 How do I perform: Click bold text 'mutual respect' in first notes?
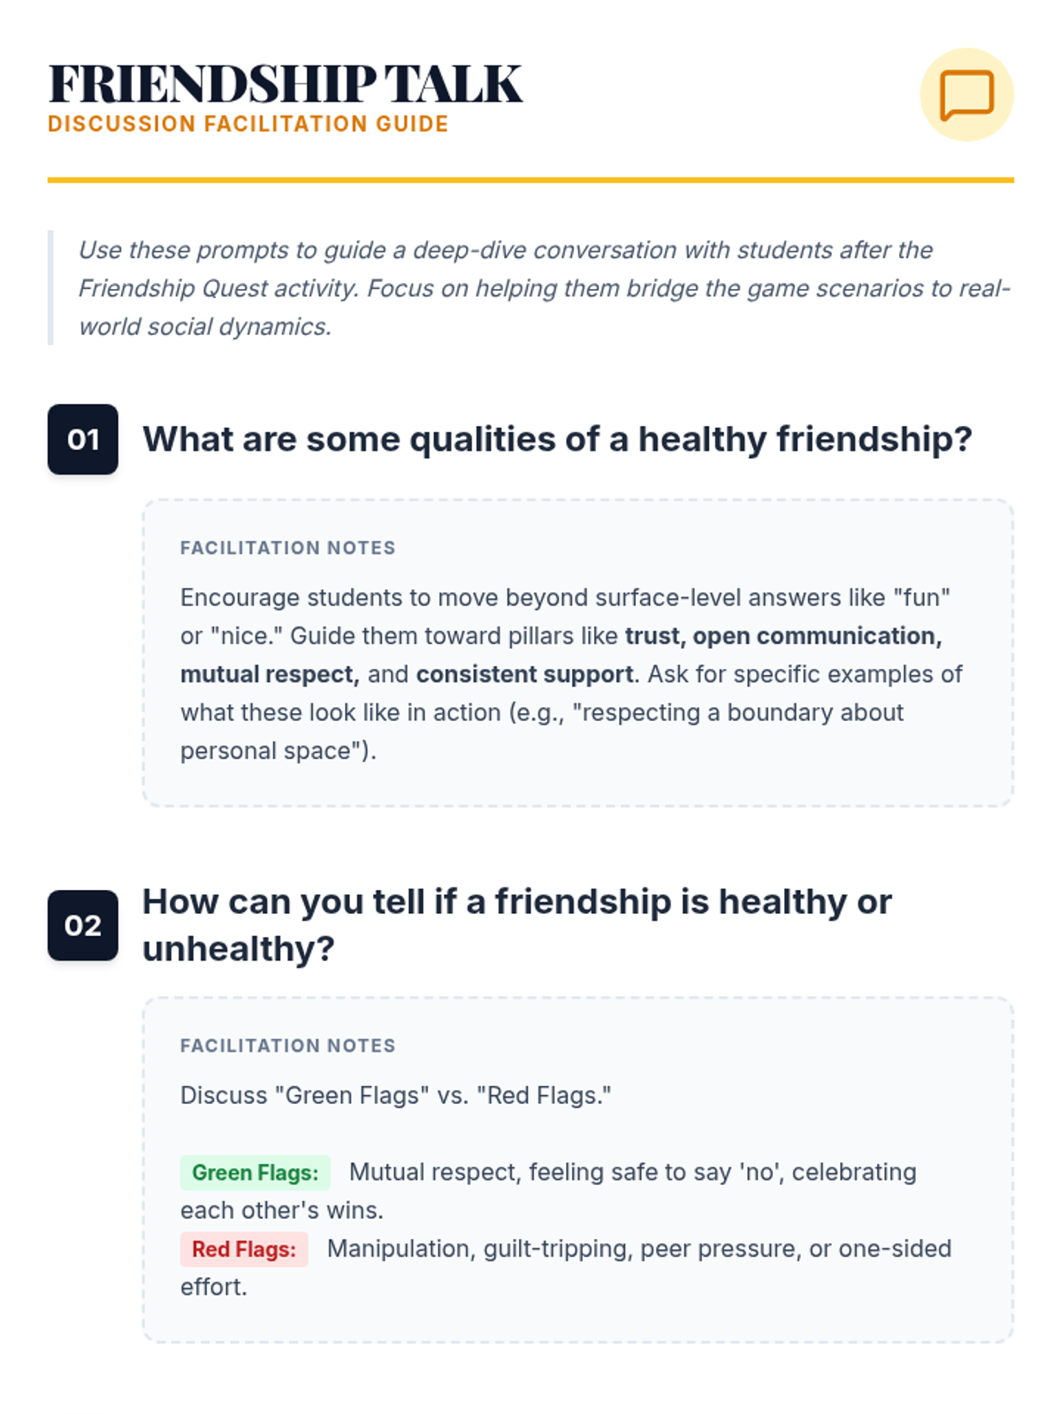[270, 674]
